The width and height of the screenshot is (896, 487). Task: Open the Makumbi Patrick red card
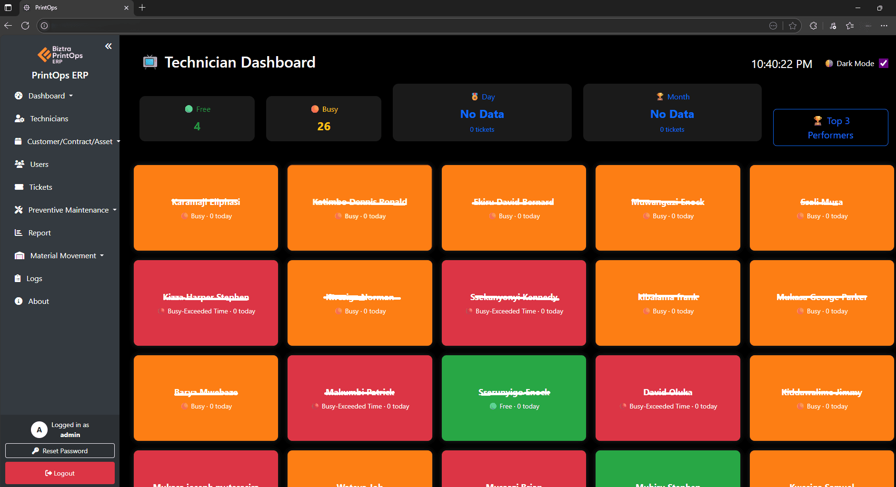pyautogui.click(x=359, y=398)
